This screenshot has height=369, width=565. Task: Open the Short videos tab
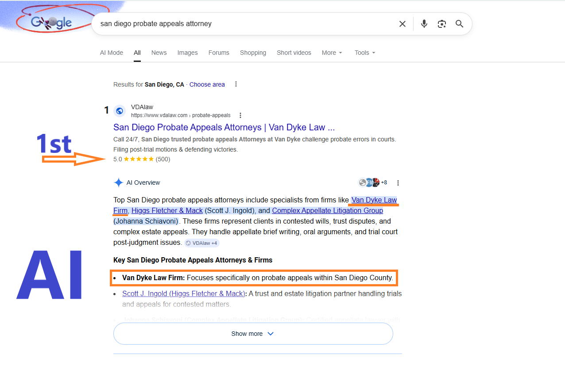click(x=294, y=53)
